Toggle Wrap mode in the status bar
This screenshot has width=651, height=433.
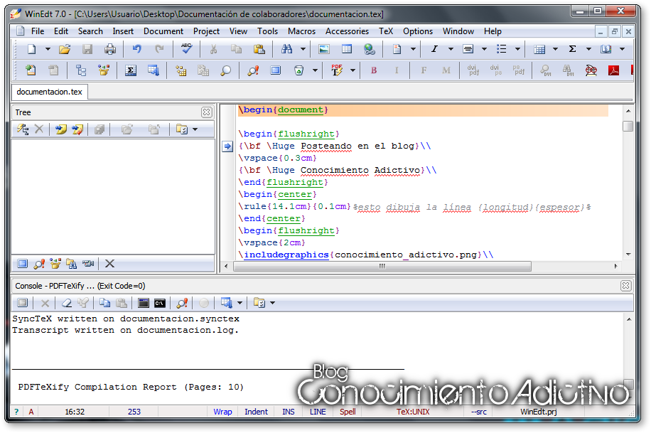[222, 412]
